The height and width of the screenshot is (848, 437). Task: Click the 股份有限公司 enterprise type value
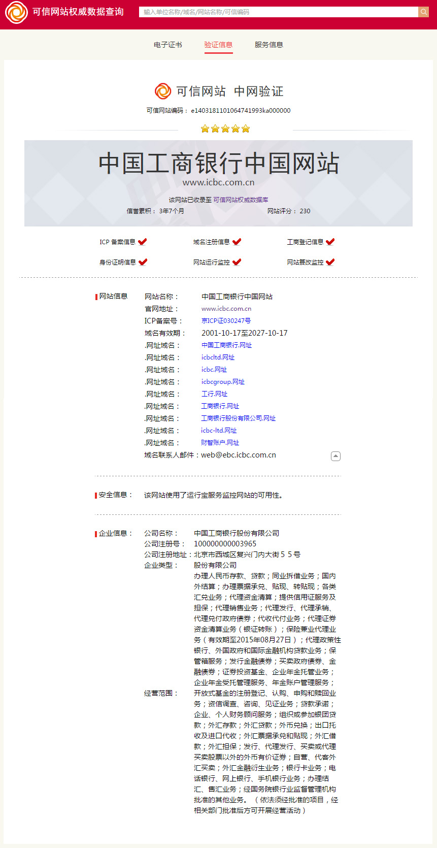tap(215, 565)
